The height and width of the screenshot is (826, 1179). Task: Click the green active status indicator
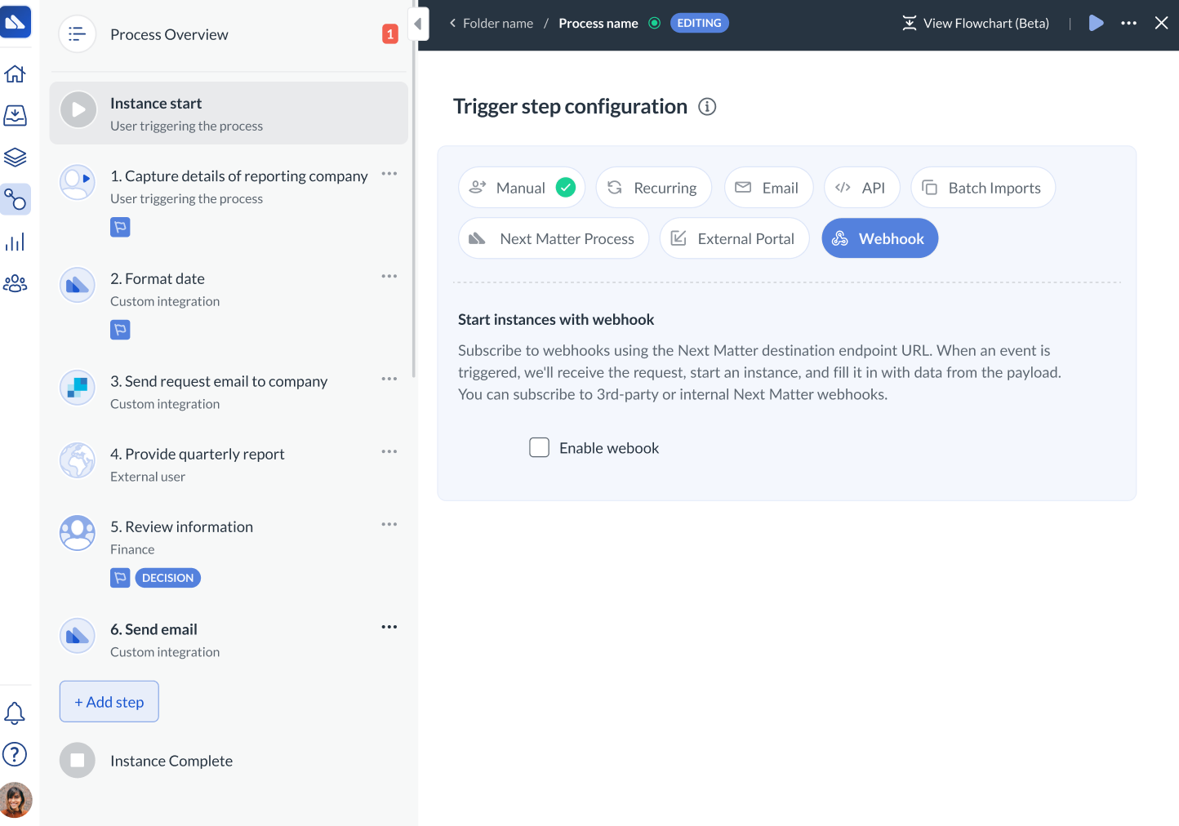click(x=654, y=23)
